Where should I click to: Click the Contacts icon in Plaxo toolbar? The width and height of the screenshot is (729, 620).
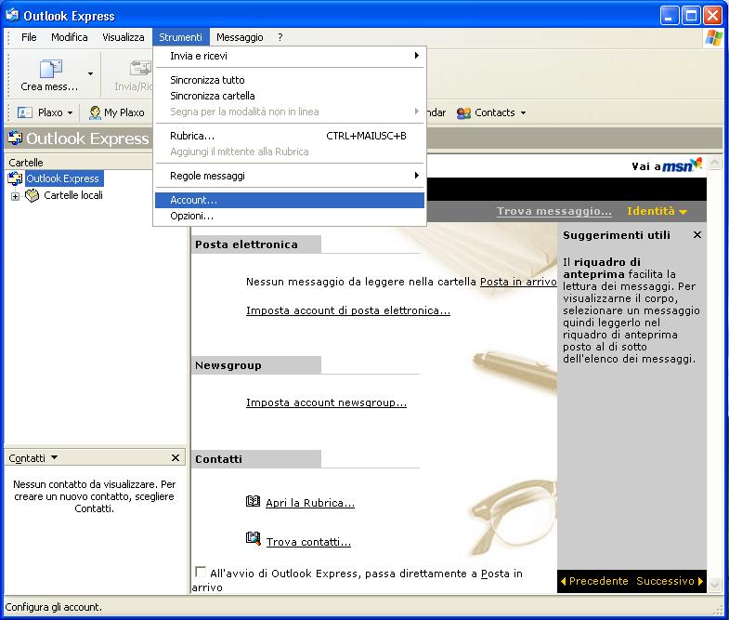(x=463, y=112)
